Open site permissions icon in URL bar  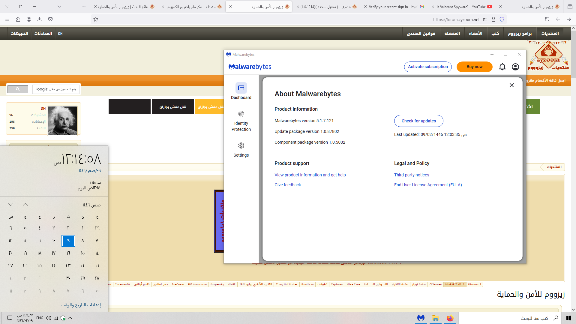(485, 19)
